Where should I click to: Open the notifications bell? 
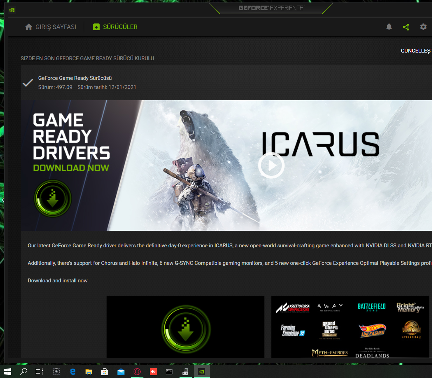point(389,27)
